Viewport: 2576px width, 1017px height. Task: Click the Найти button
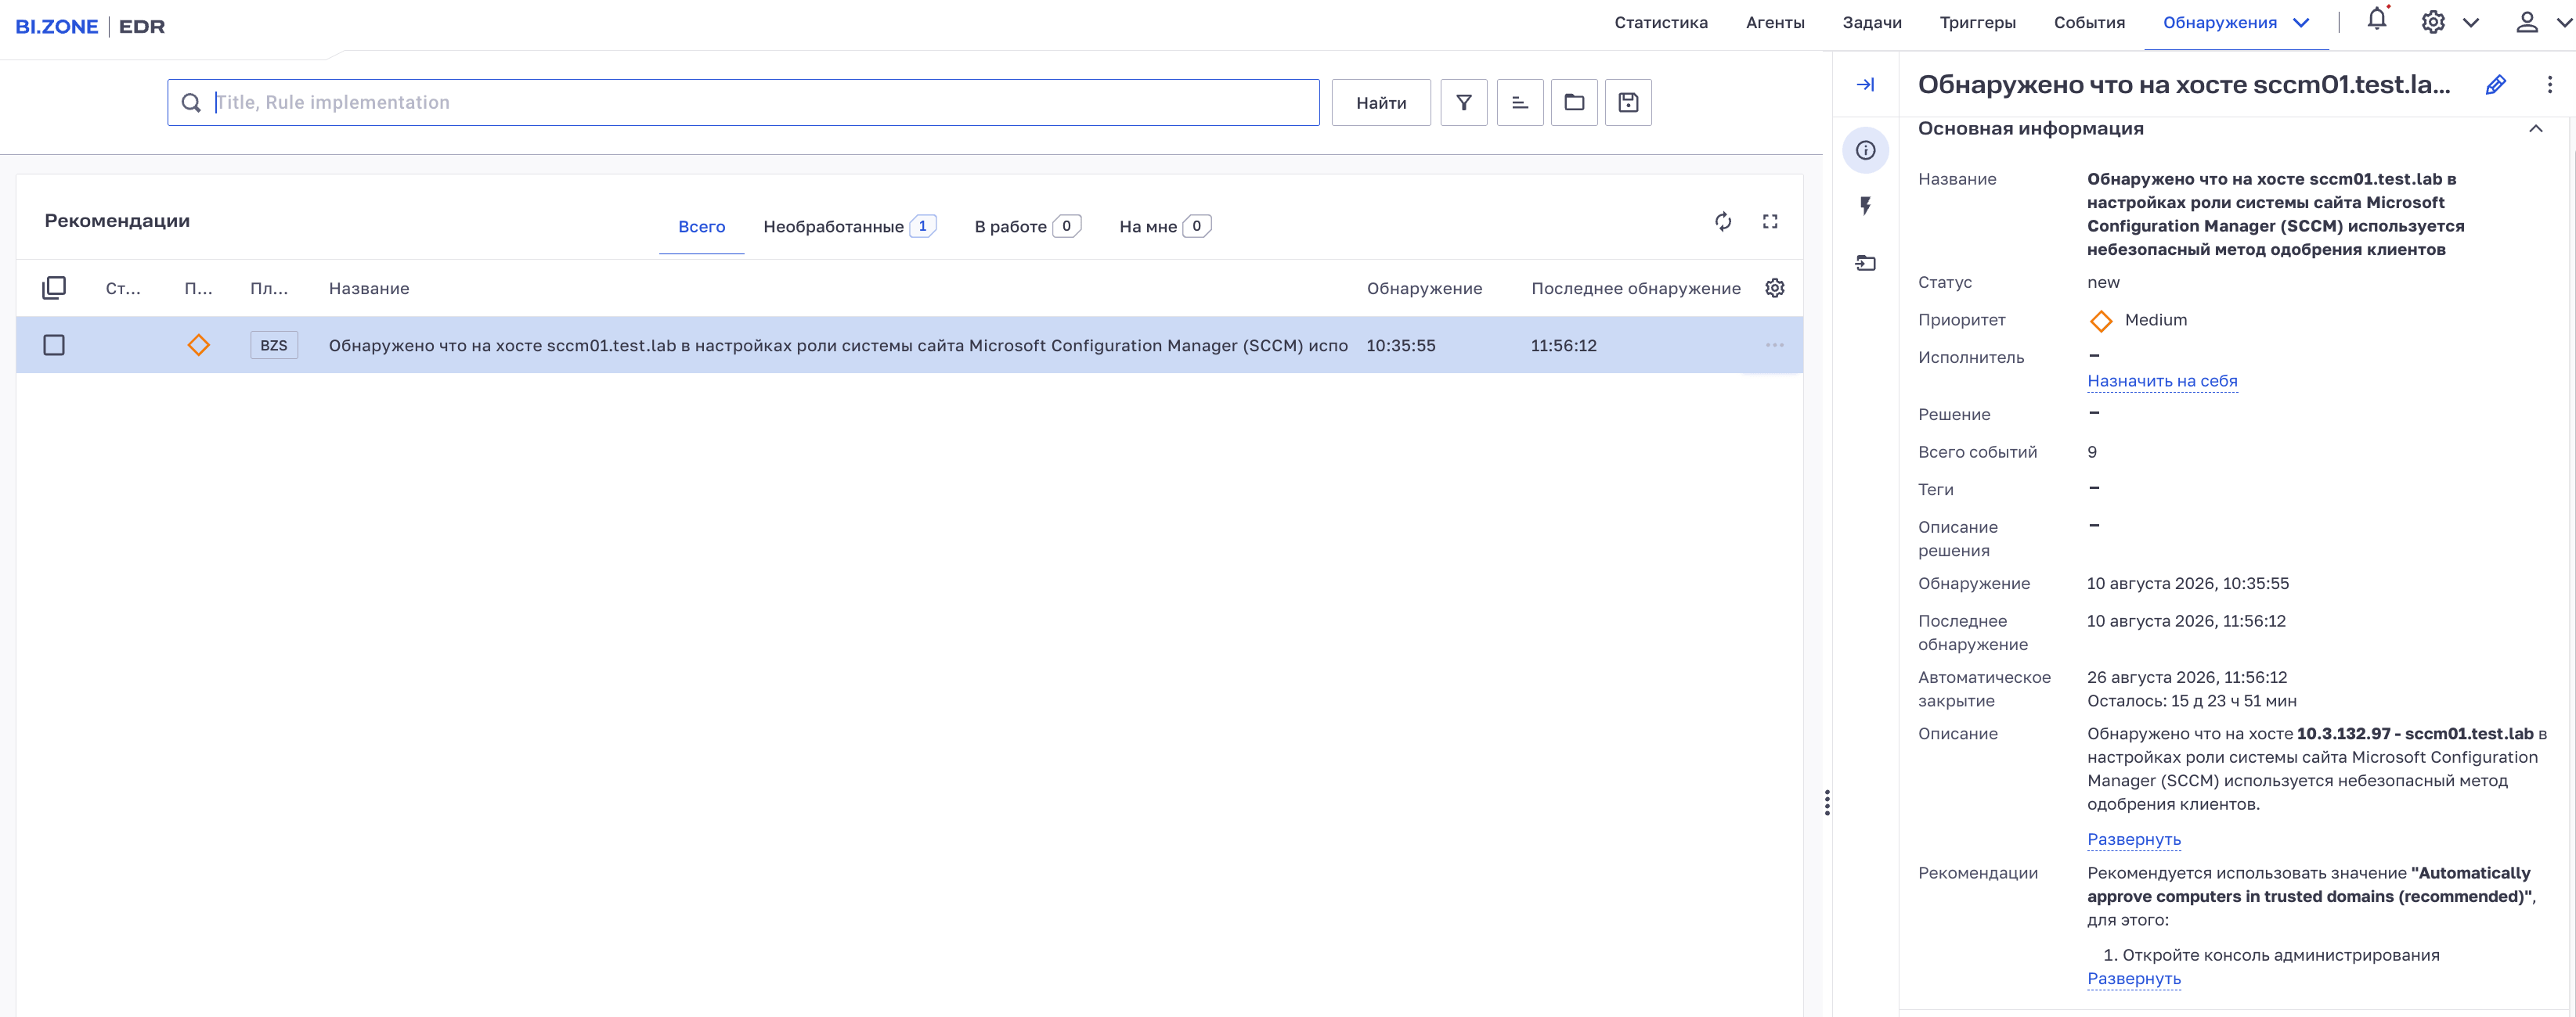pyautogui.click(x=1380, y=102)
